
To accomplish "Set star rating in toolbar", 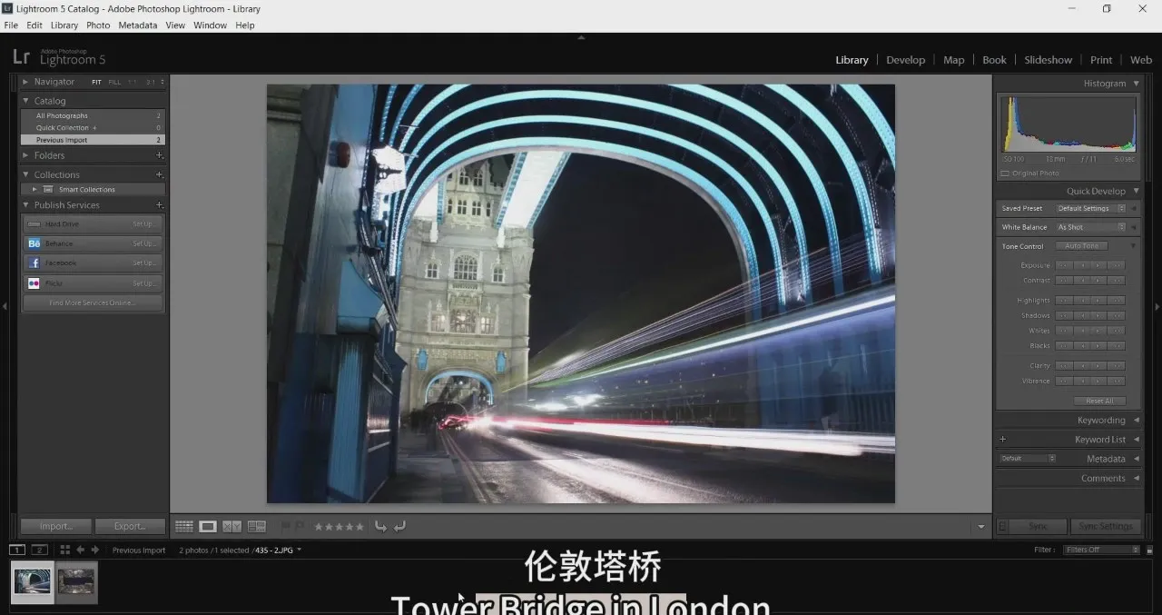I will pos(339,527).
